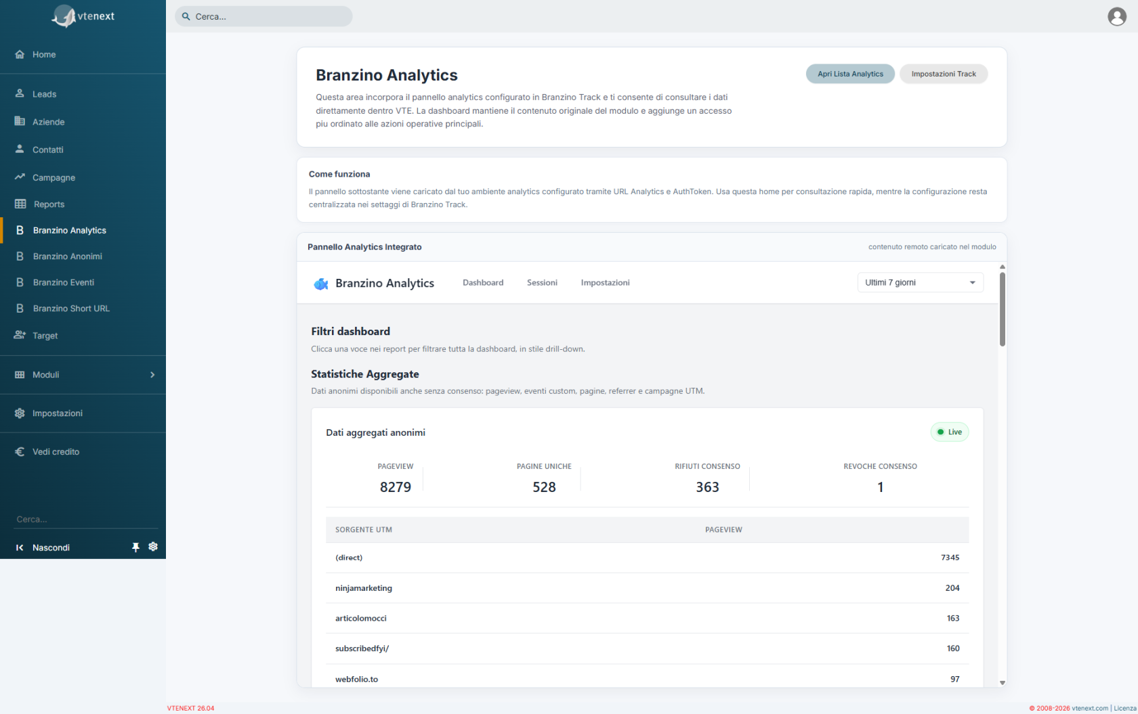Click the euro icon for Vedi credito
This screenshot has height=714, width=1138.
20,451
